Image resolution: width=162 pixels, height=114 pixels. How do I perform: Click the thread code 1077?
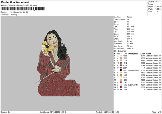click(143, 83)
